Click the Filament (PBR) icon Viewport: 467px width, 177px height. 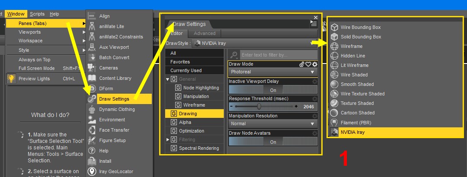pos(335,123)
